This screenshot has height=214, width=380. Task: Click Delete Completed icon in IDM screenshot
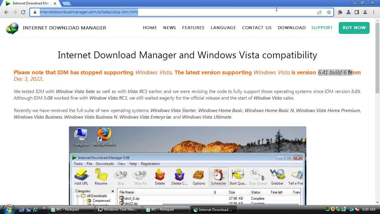coord(179,177)
